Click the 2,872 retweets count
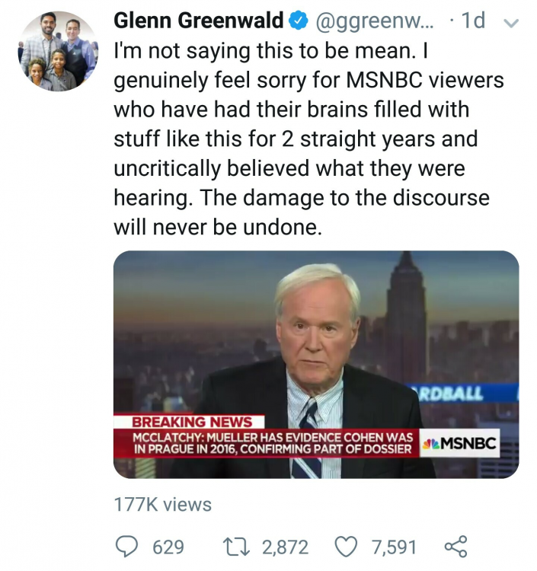This screenshot has width=537, height=571. click(285, 547)
